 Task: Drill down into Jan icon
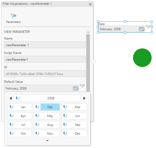tap(12, 107)
